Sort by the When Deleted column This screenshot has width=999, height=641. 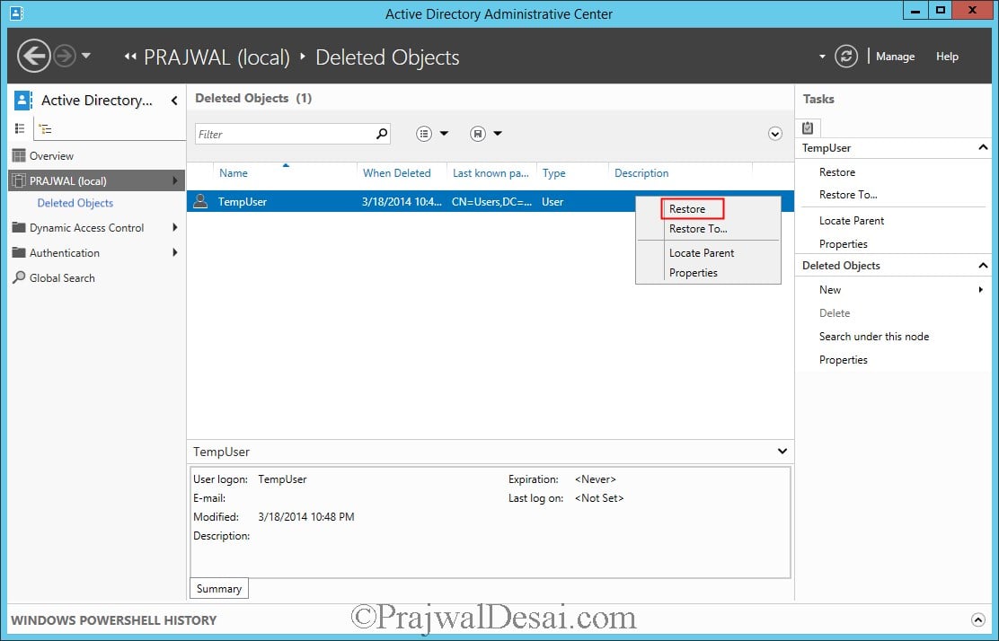pyautogui.click(x=397, y=173)
